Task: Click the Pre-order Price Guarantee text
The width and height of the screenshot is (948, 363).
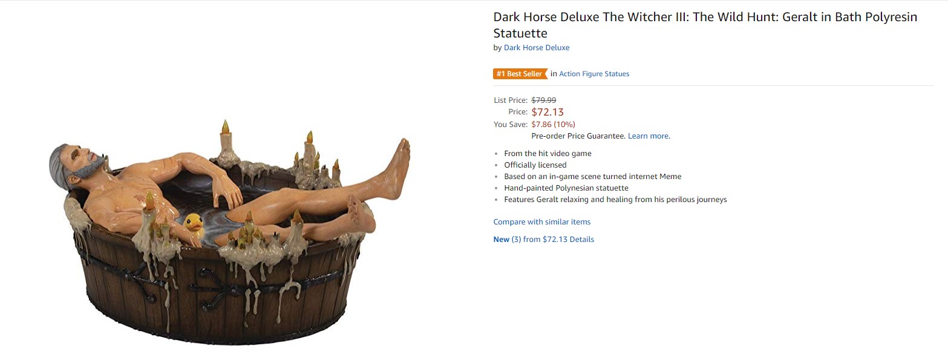Action: pyautogui.click(x=578, y=136)
